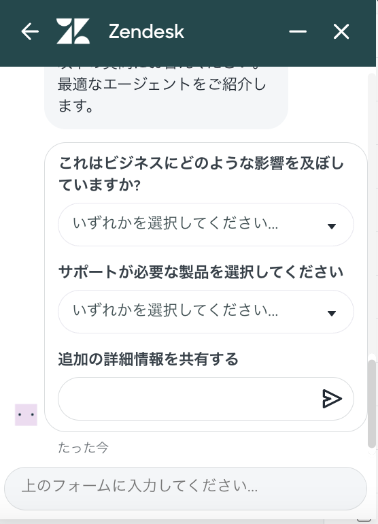The height and width of the screenshot is (524, 378).
Task: Click the Zendesk title text
Action: click(146, 31)
